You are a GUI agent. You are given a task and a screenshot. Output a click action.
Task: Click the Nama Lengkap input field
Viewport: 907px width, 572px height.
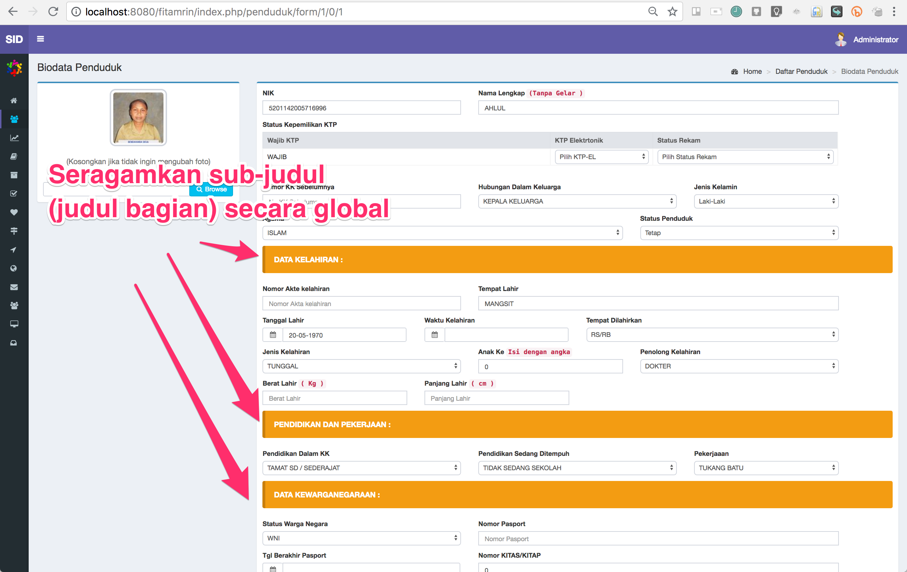point(657,108)
